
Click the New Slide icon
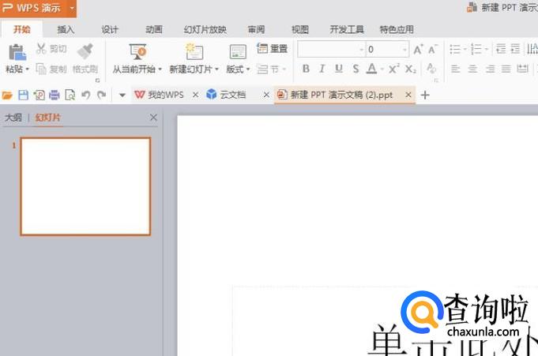pos(194,52)
